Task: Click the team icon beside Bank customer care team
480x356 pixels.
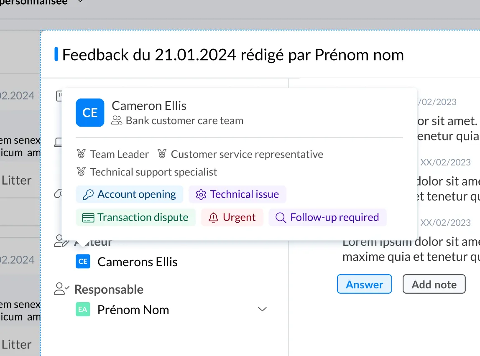Action: (x=117, y=121)
